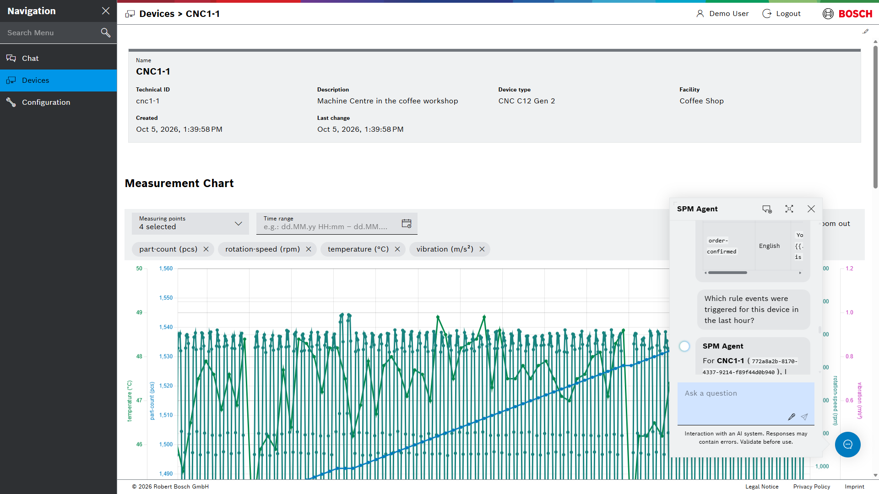Image resolution: width=879 pixels, height=494 pixels.
Task: Remove the part-count (pcs) chip
Action: [x=206, y=249]
